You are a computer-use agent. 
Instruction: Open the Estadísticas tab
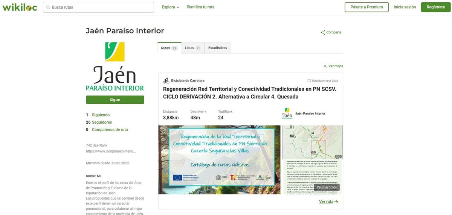(x=218, y=48)
